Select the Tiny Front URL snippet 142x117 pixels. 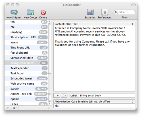[x=26, y=47]
